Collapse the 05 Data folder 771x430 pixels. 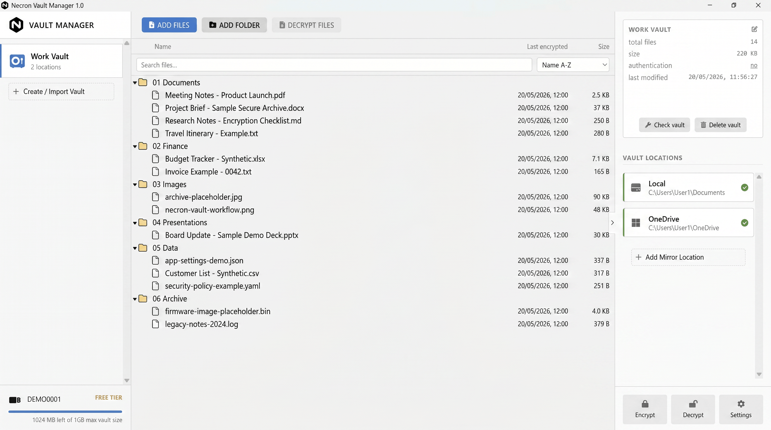[x=135, y=248]
